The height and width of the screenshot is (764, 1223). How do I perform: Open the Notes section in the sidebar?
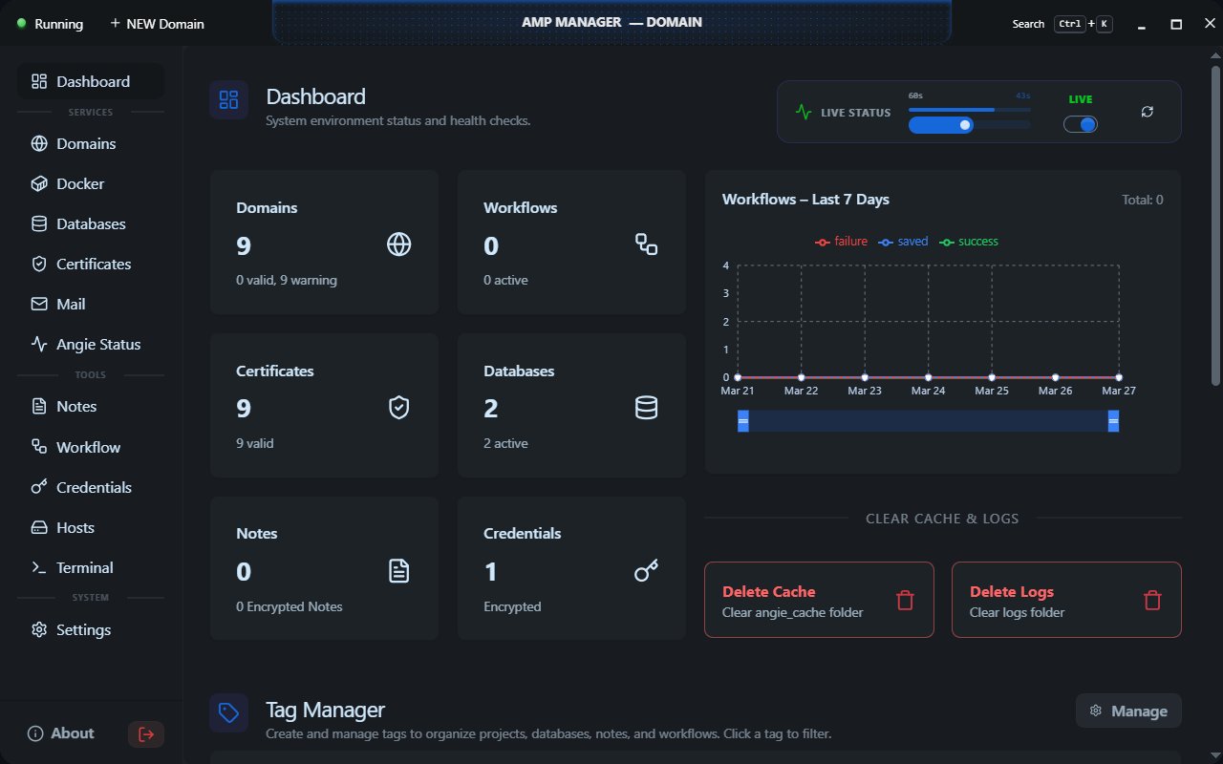pyautogui.click(x=36, y=406)
